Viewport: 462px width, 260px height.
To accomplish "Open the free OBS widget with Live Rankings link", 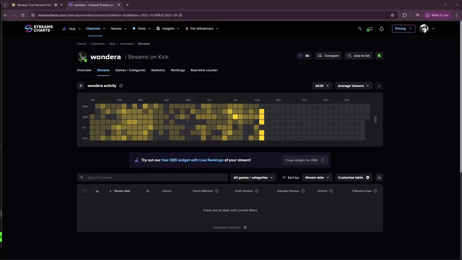I will point(192,160).
